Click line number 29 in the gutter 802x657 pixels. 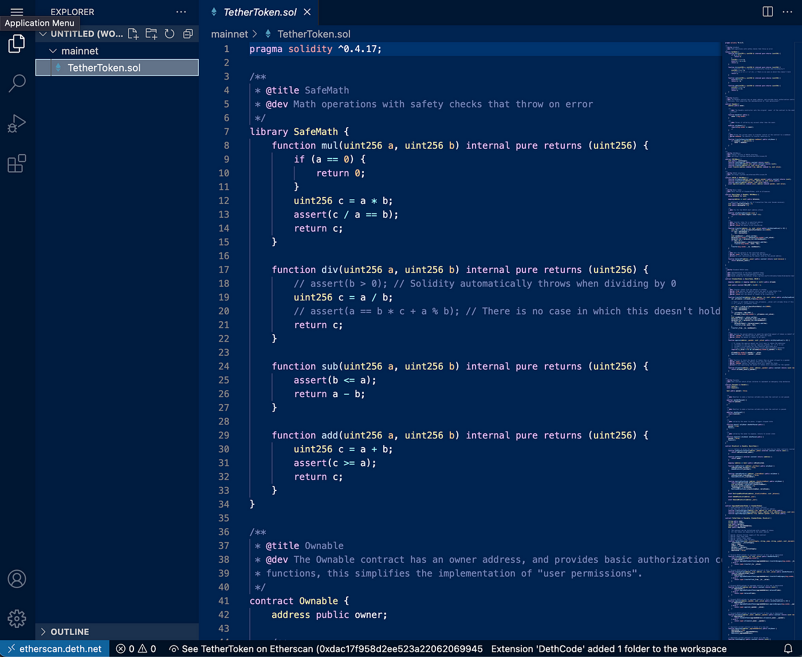[x=223, y=436]
